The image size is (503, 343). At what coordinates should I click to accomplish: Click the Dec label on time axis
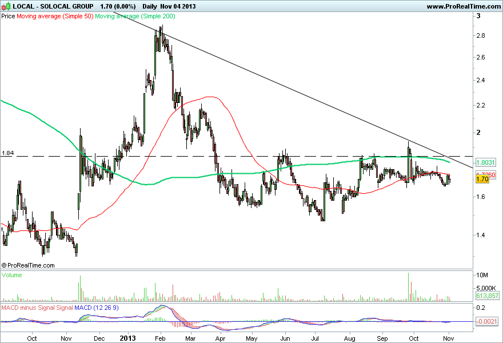(99, 338)
